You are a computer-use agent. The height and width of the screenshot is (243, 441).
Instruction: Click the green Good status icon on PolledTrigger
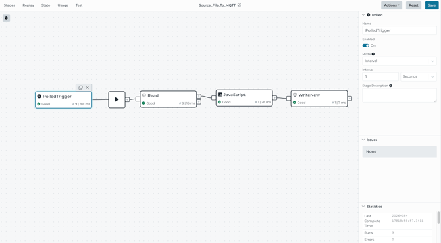pyautogui.click(x=39, y=104)
